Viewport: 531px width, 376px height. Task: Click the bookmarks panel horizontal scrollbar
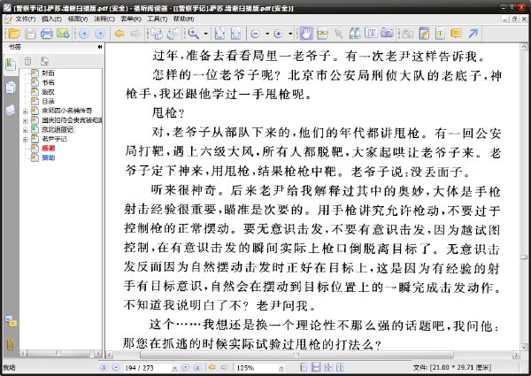60,354
